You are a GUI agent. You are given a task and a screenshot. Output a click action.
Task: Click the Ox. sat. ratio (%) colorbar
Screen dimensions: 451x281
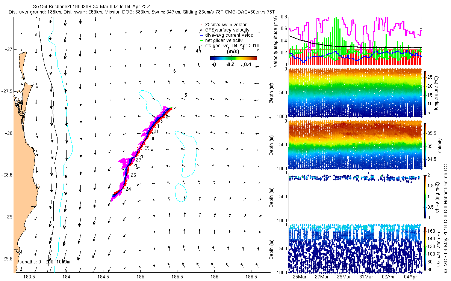[x=425, y=249]
